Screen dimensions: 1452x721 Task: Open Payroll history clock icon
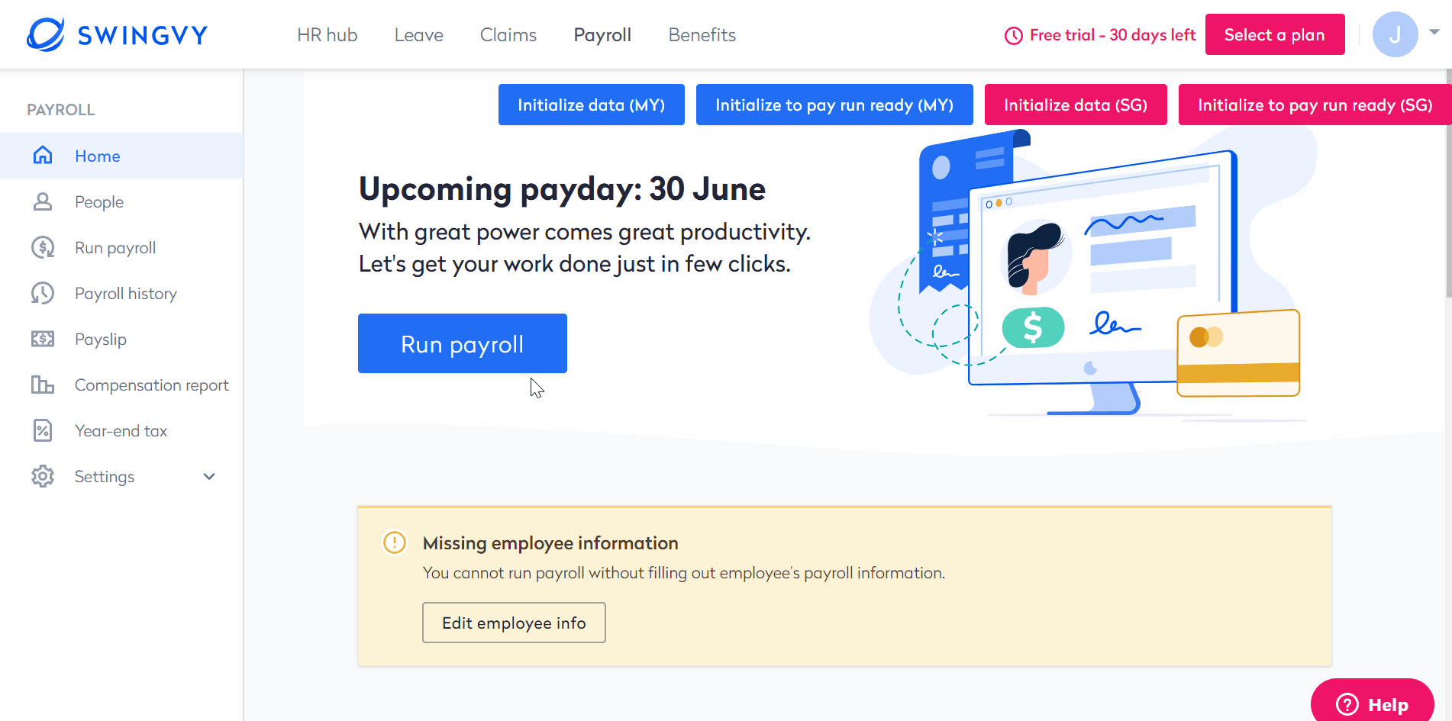pyautogui.click(x=43, y=293)
